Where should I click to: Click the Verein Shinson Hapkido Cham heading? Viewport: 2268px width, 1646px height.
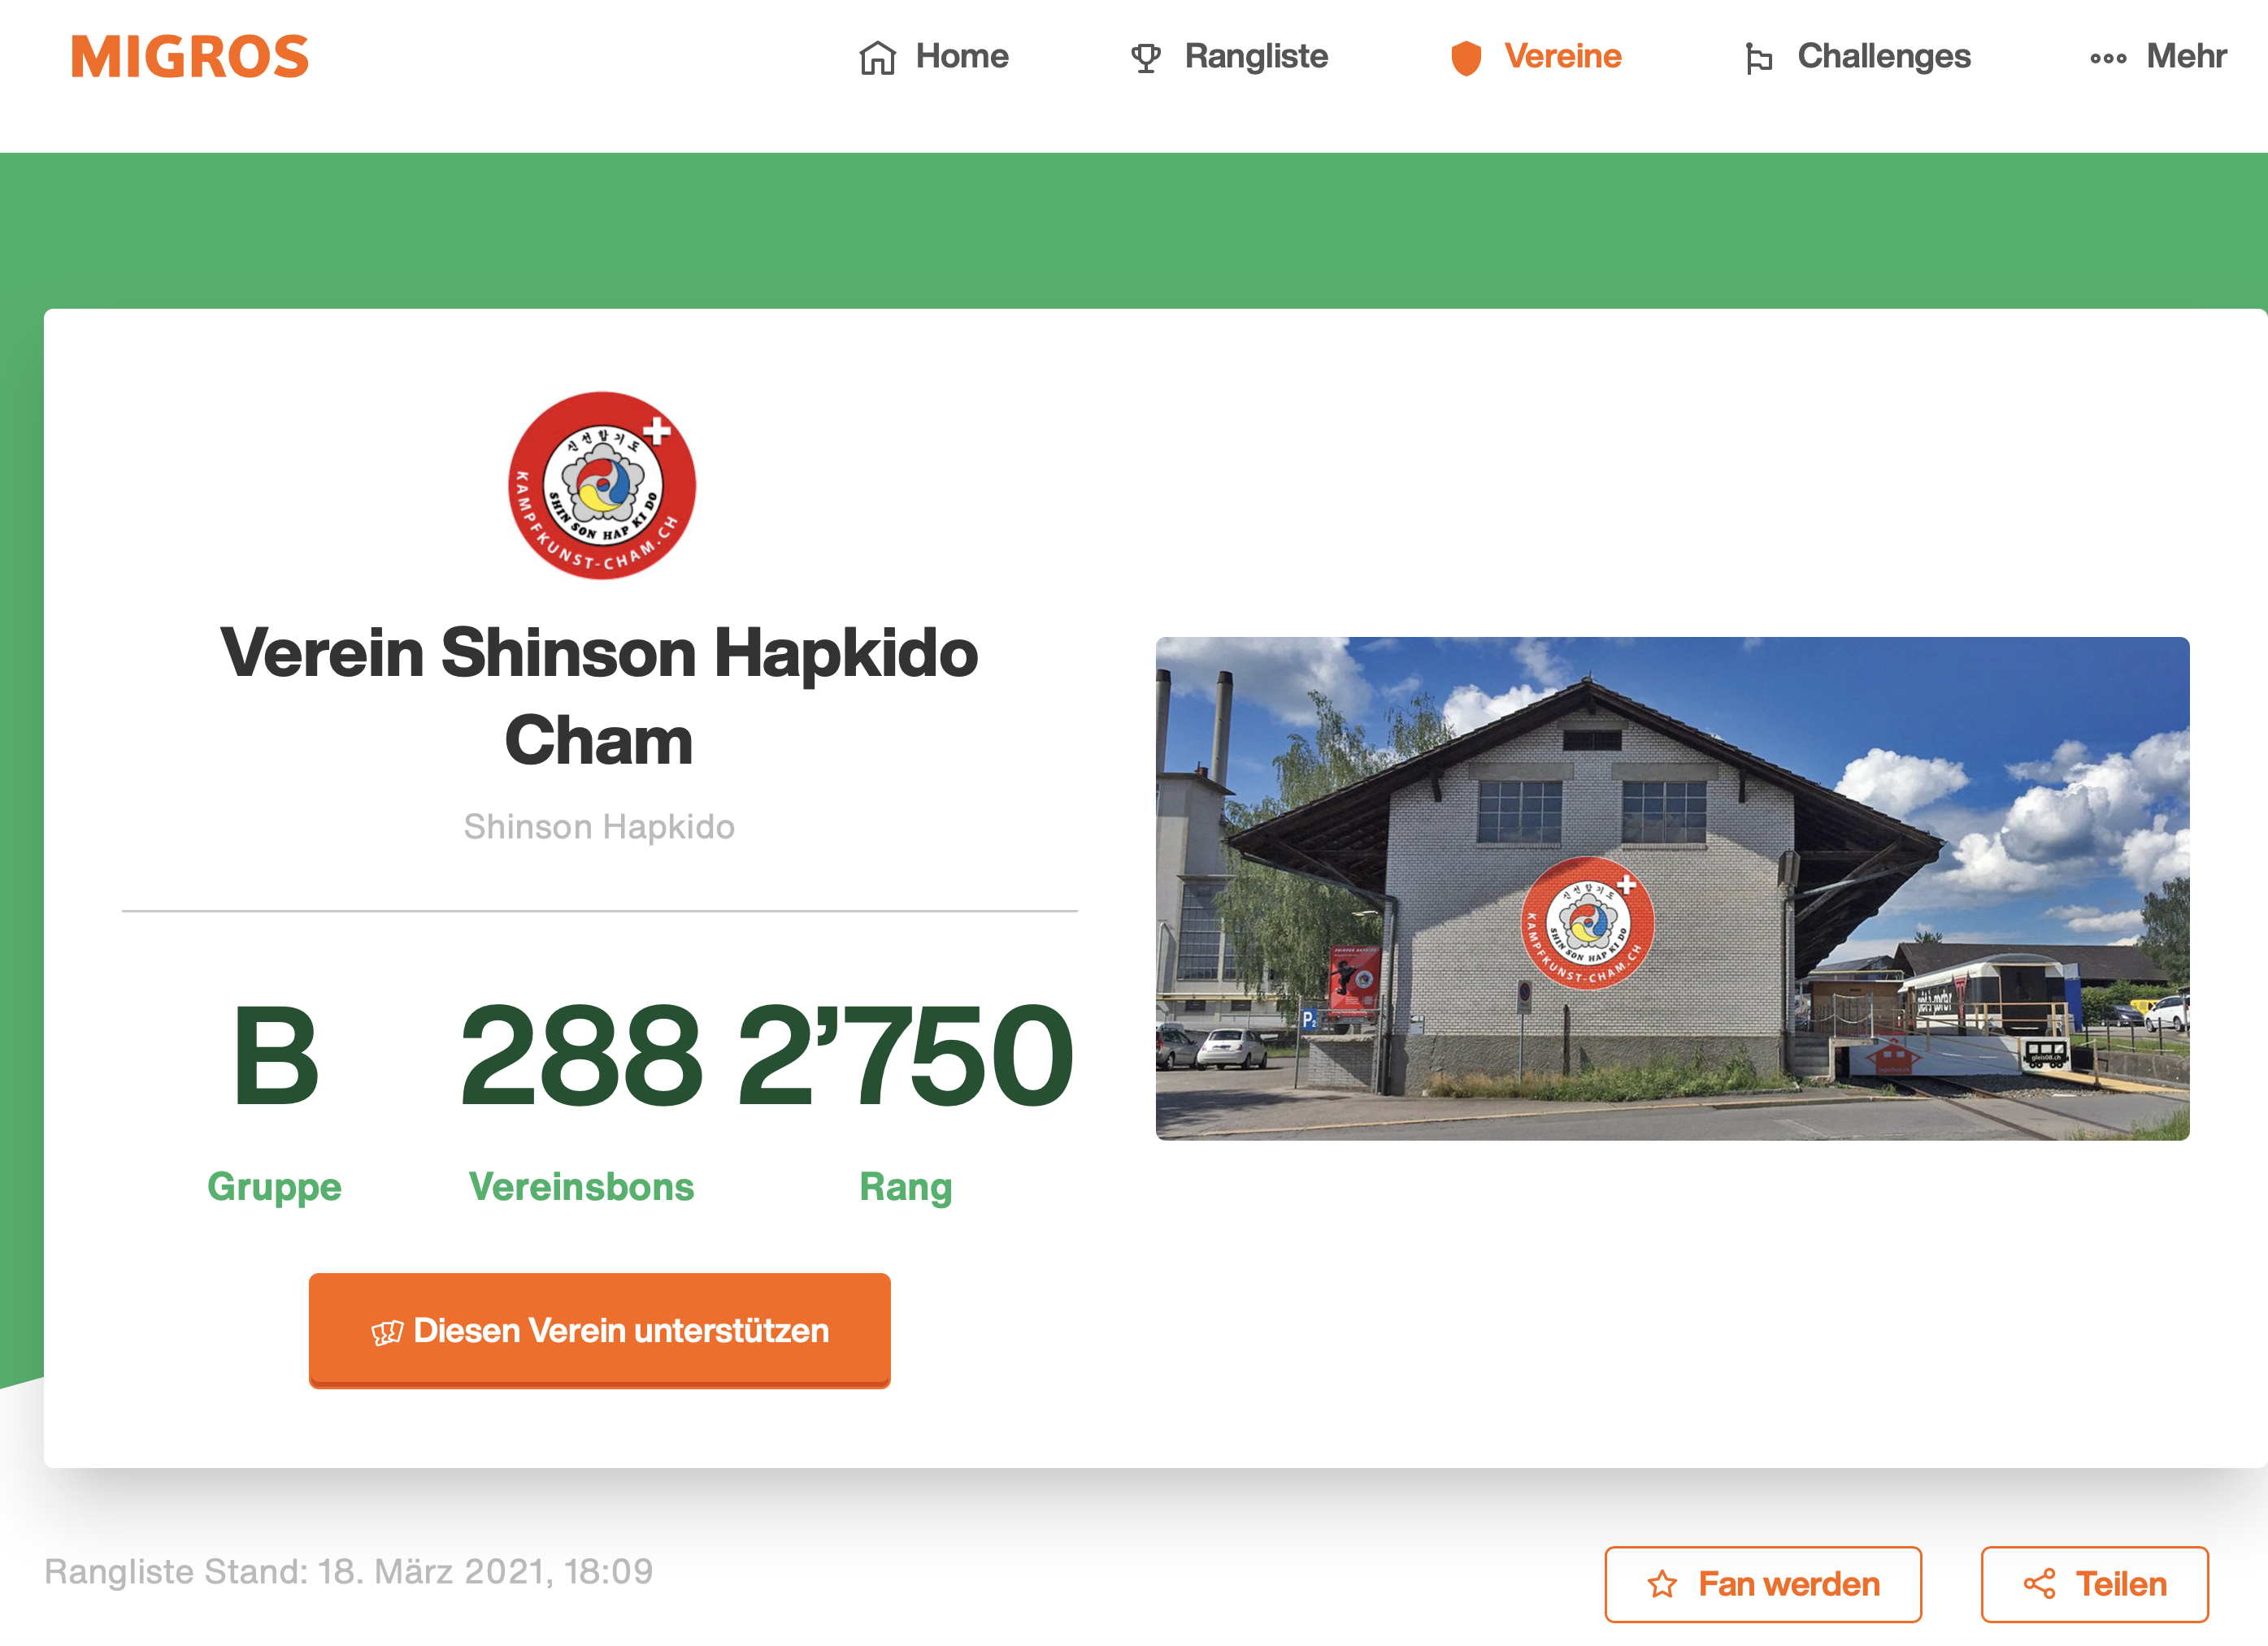(x=599, y=696)
